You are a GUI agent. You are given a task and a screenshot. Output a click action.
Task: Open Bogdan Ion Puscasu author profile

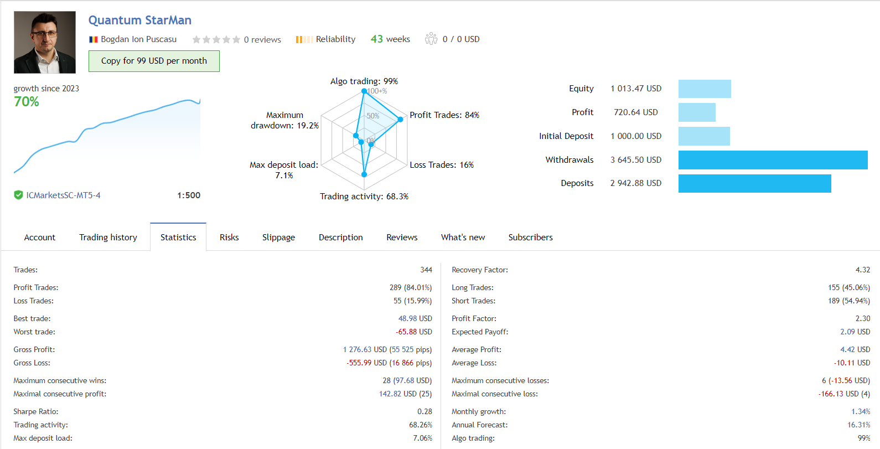point(138,39)
